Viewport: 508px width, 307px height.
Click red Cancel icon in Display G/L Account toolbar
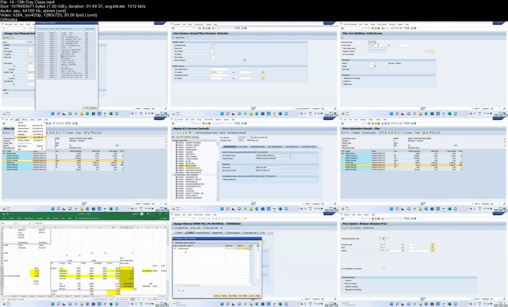tap(210, 123)
